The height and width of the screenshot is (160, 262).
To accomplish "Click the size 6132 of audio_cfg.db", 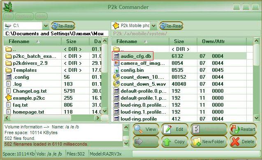I will tap(177, 56).
